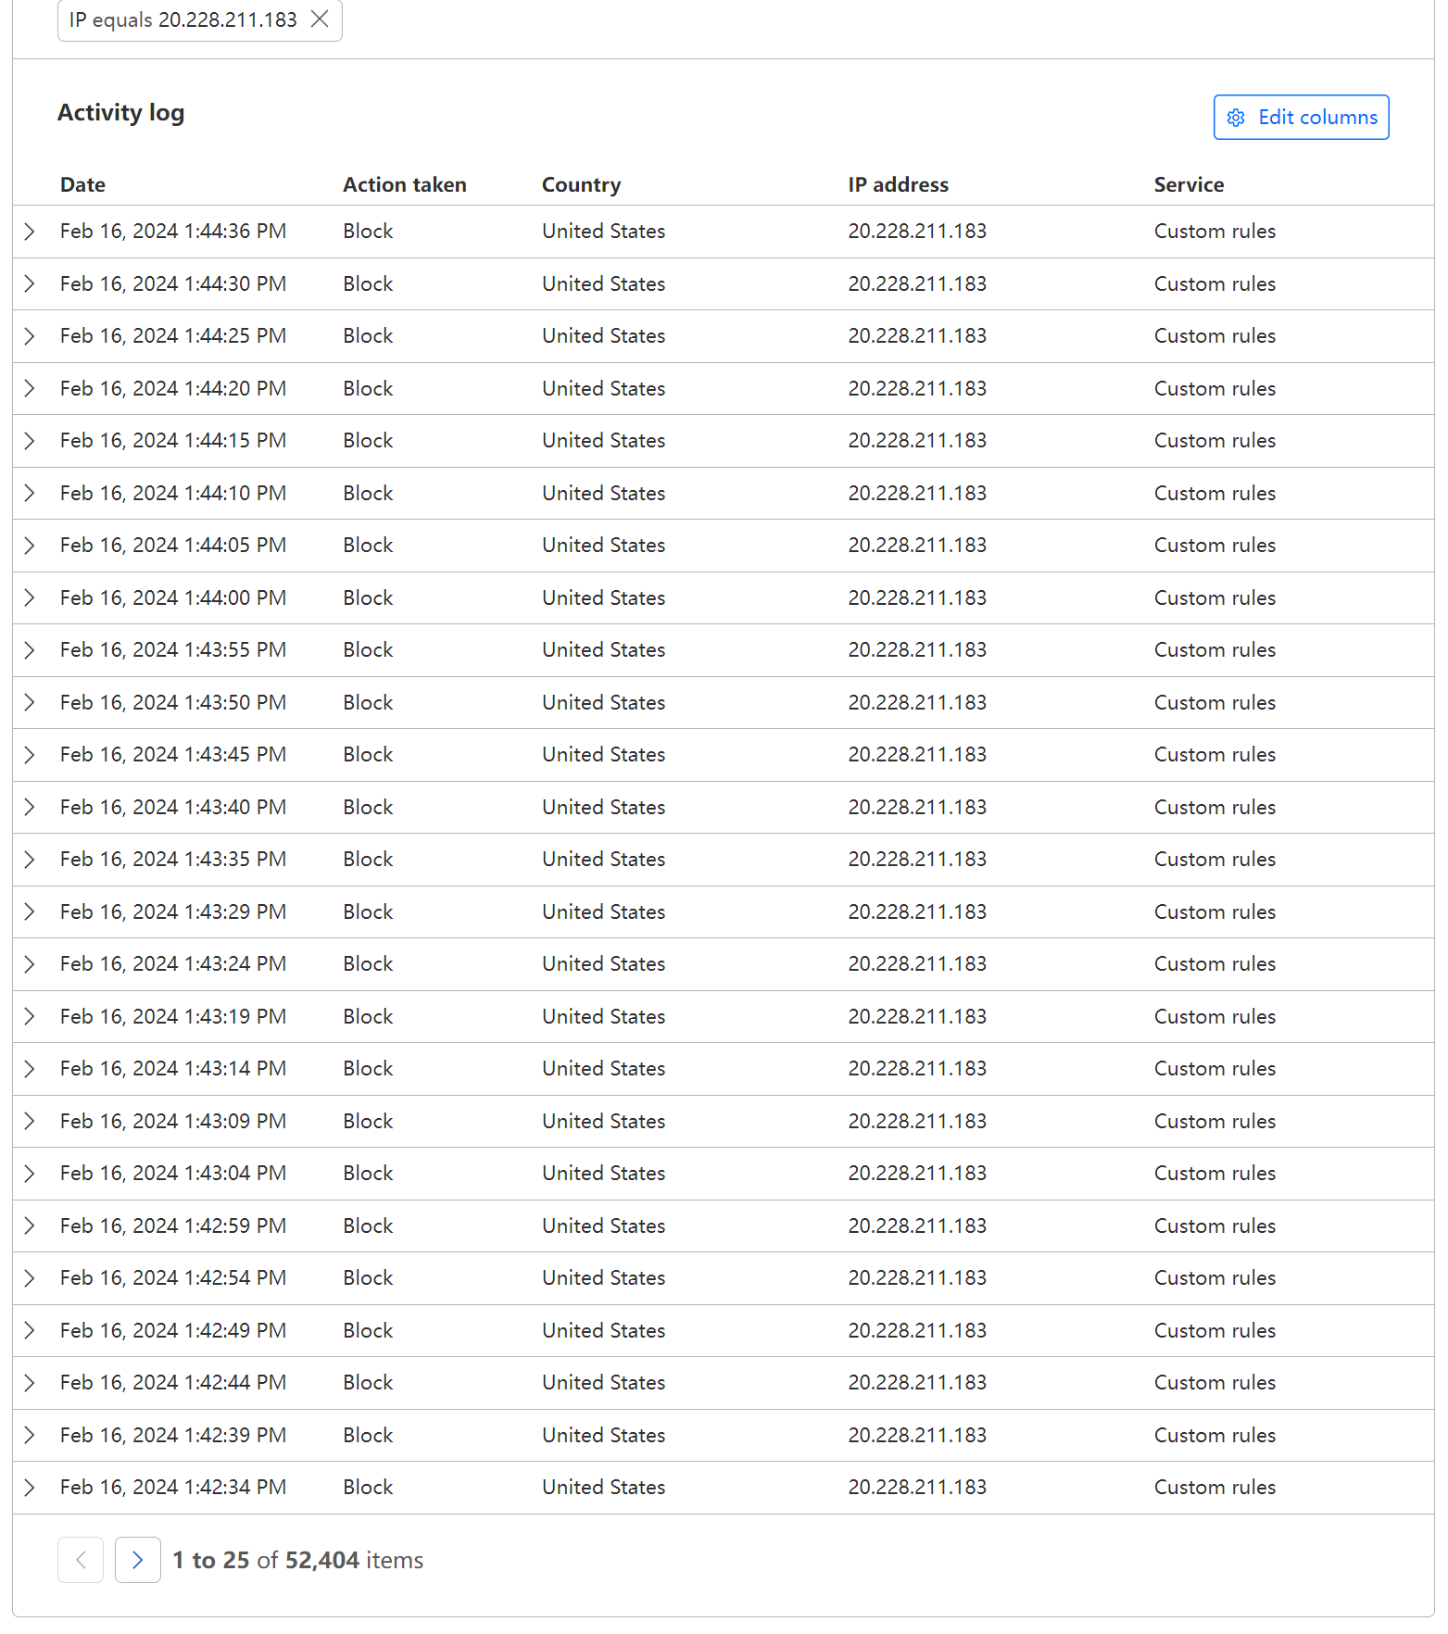Expand the 1:44:00 PM event details
Screen dimensions: 1448x1634
click(30, 597)
